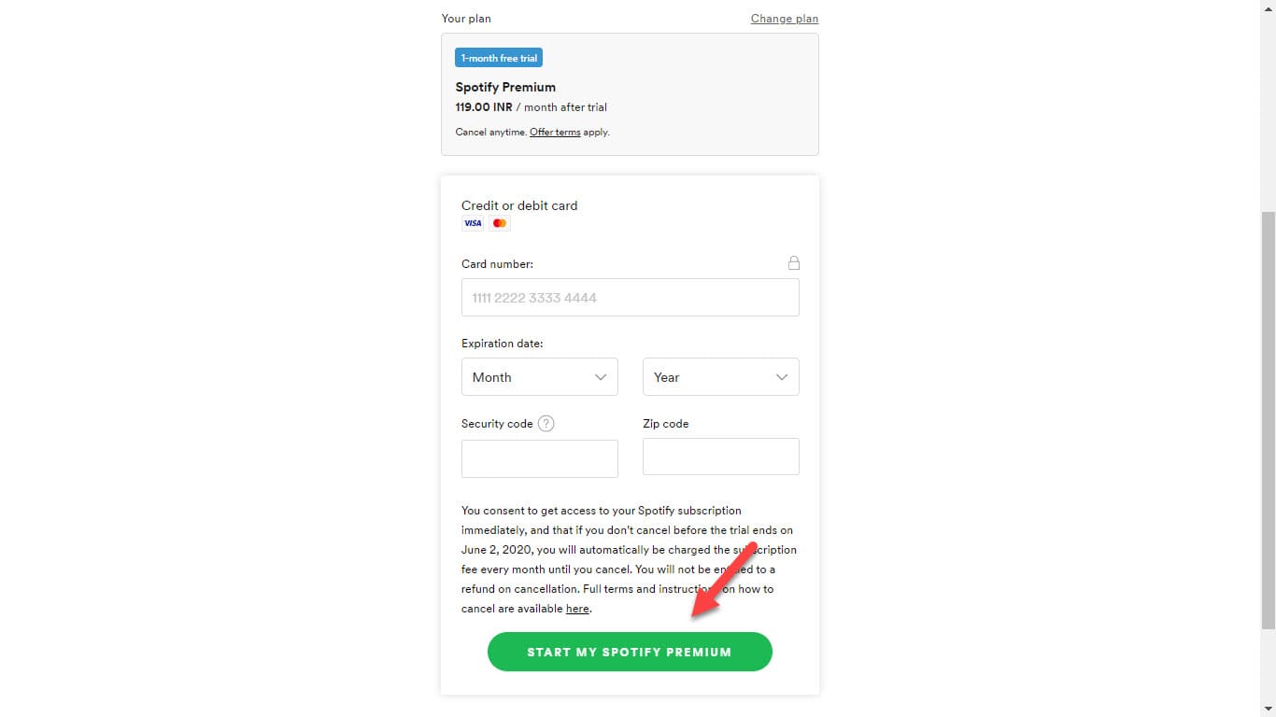The image size is (1276, 717).
Task: Open the cancellation instructions 'here' link
Action: (577, 608)
